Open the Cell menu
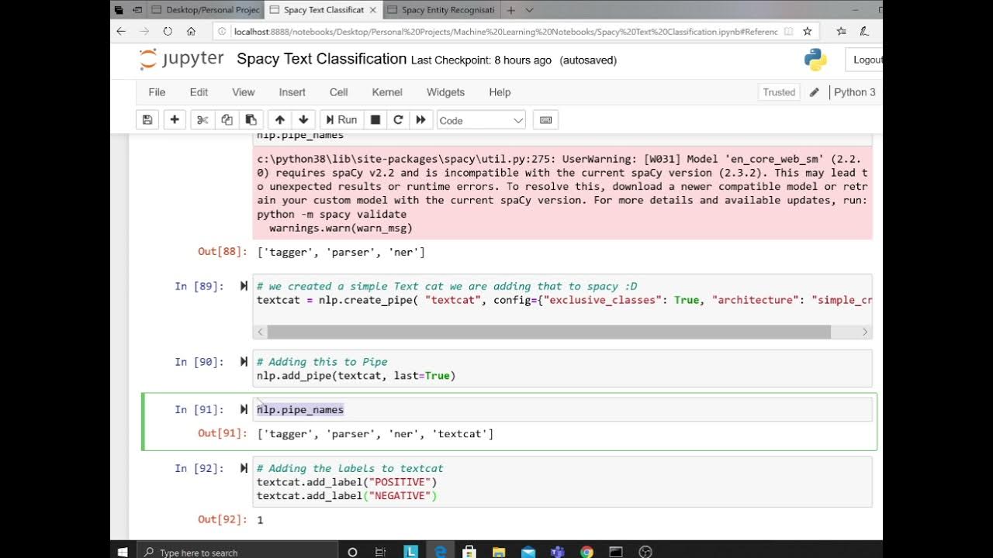Image resolution: width=993 pixels, height=558 pixels. 338,92
